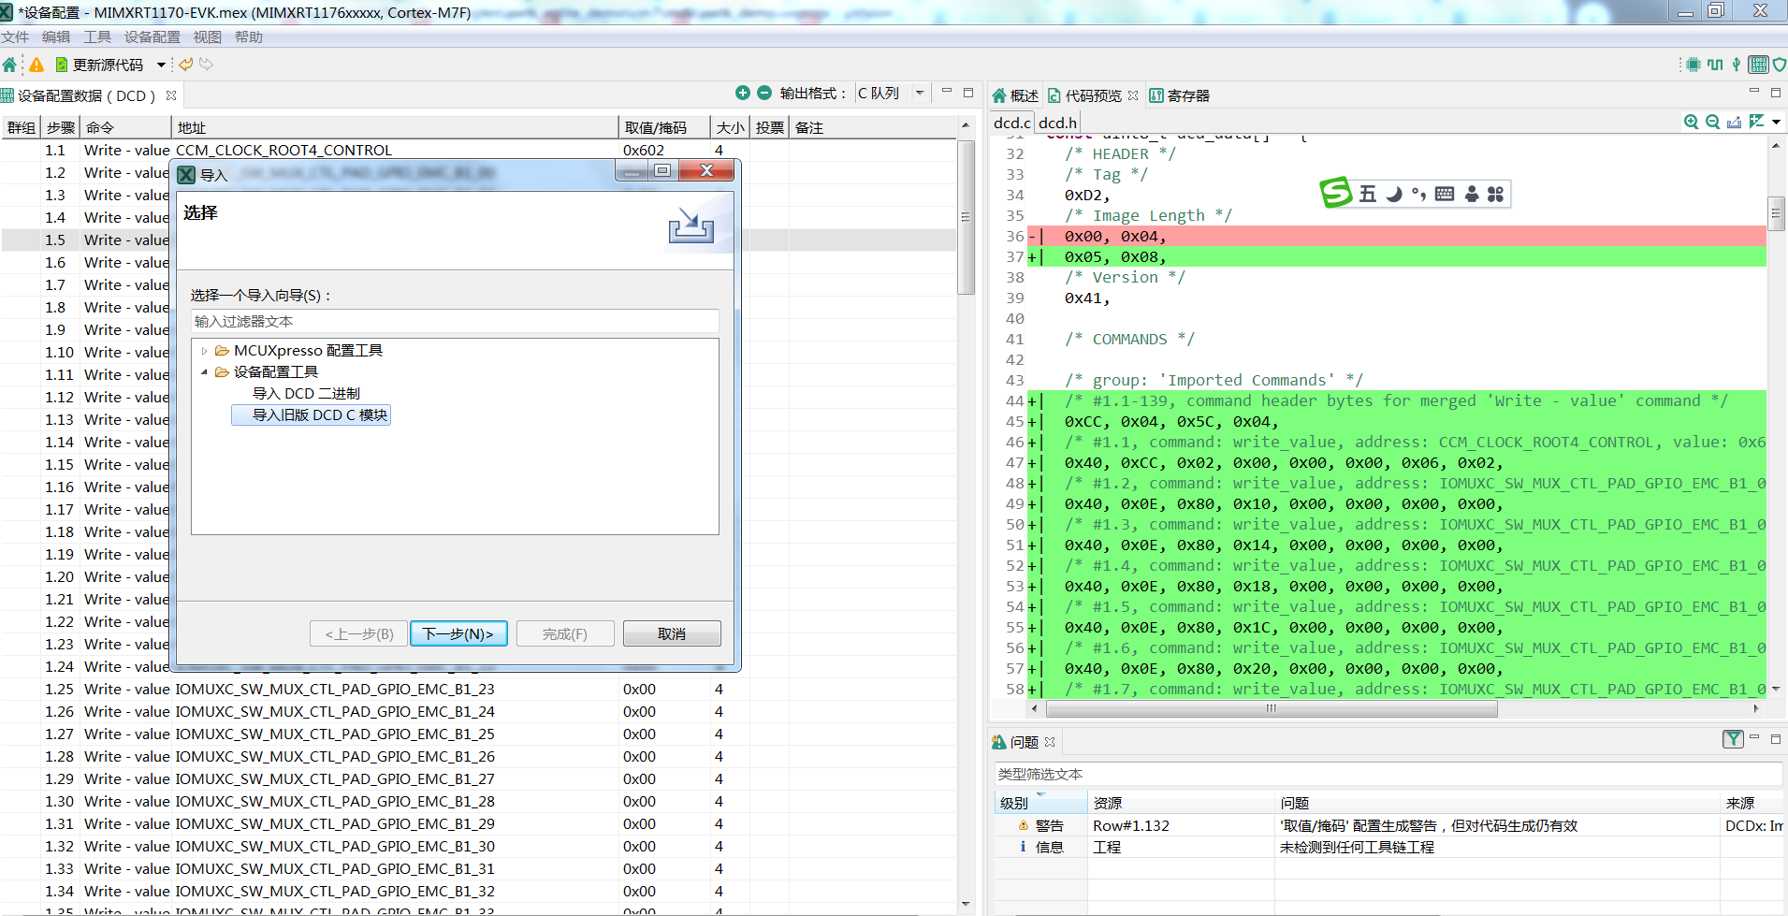Toggle the filter icon in the Problems panel
The image size is (1788, 916).
tap(1733, 739)
